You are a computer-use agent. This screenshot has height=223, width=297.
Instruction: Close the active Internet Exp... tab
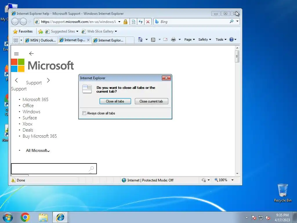click(x=88, y=40)
